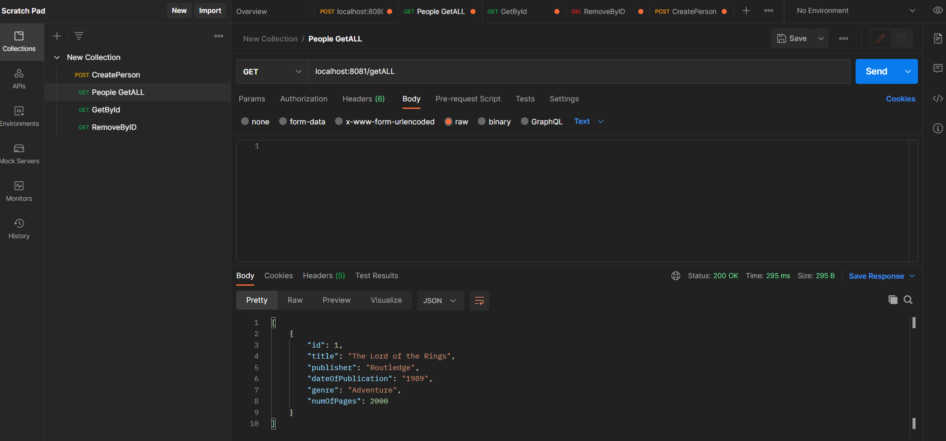Click the Save request button
The image size is (946, 441).
tap(792, 38)
